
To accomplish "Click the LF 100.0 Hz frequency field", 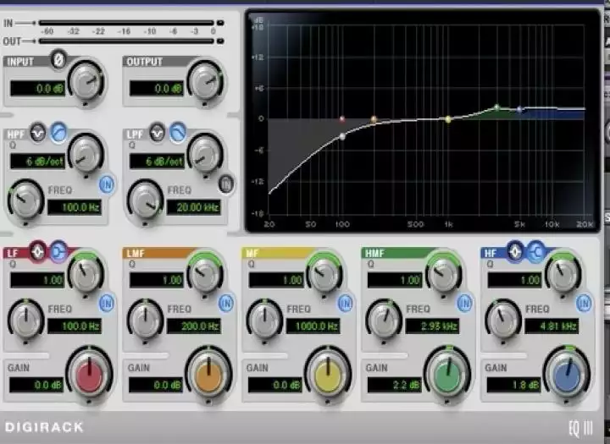I will click(75, 326).
